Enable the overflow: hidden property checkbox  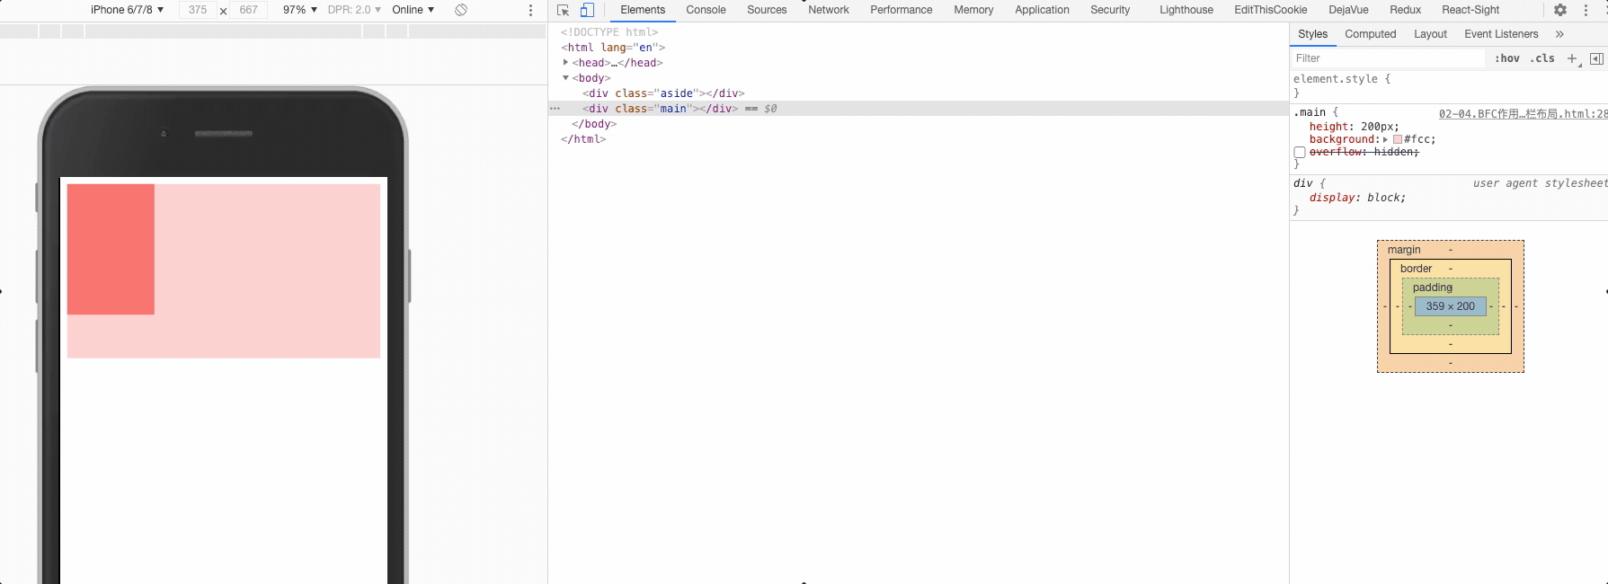(1300, 153)
